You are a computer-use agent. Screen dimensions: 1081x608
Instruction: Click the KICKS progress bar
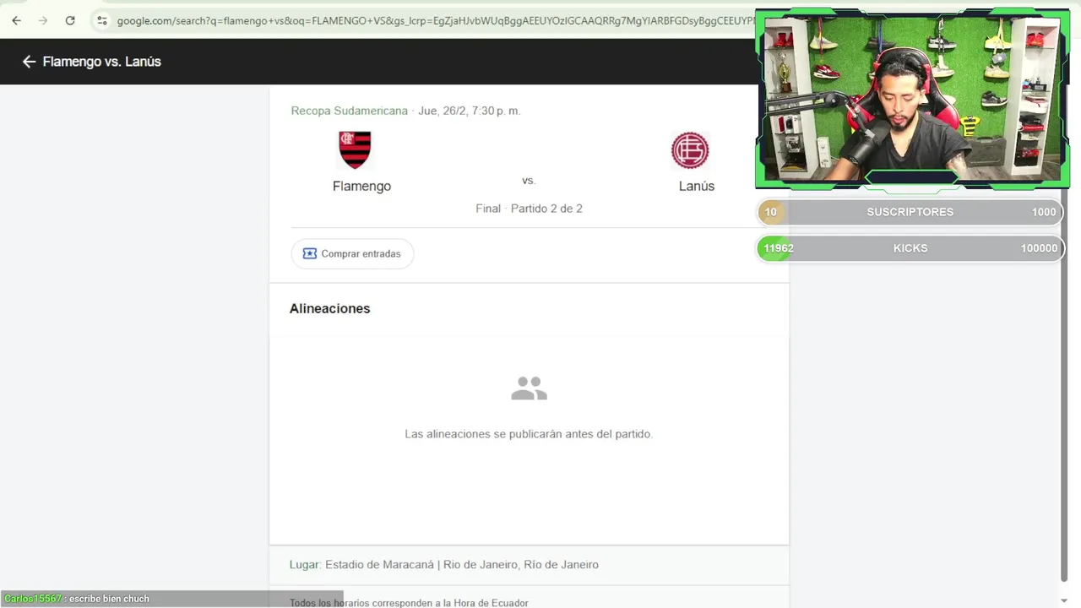tap(910, 248)
